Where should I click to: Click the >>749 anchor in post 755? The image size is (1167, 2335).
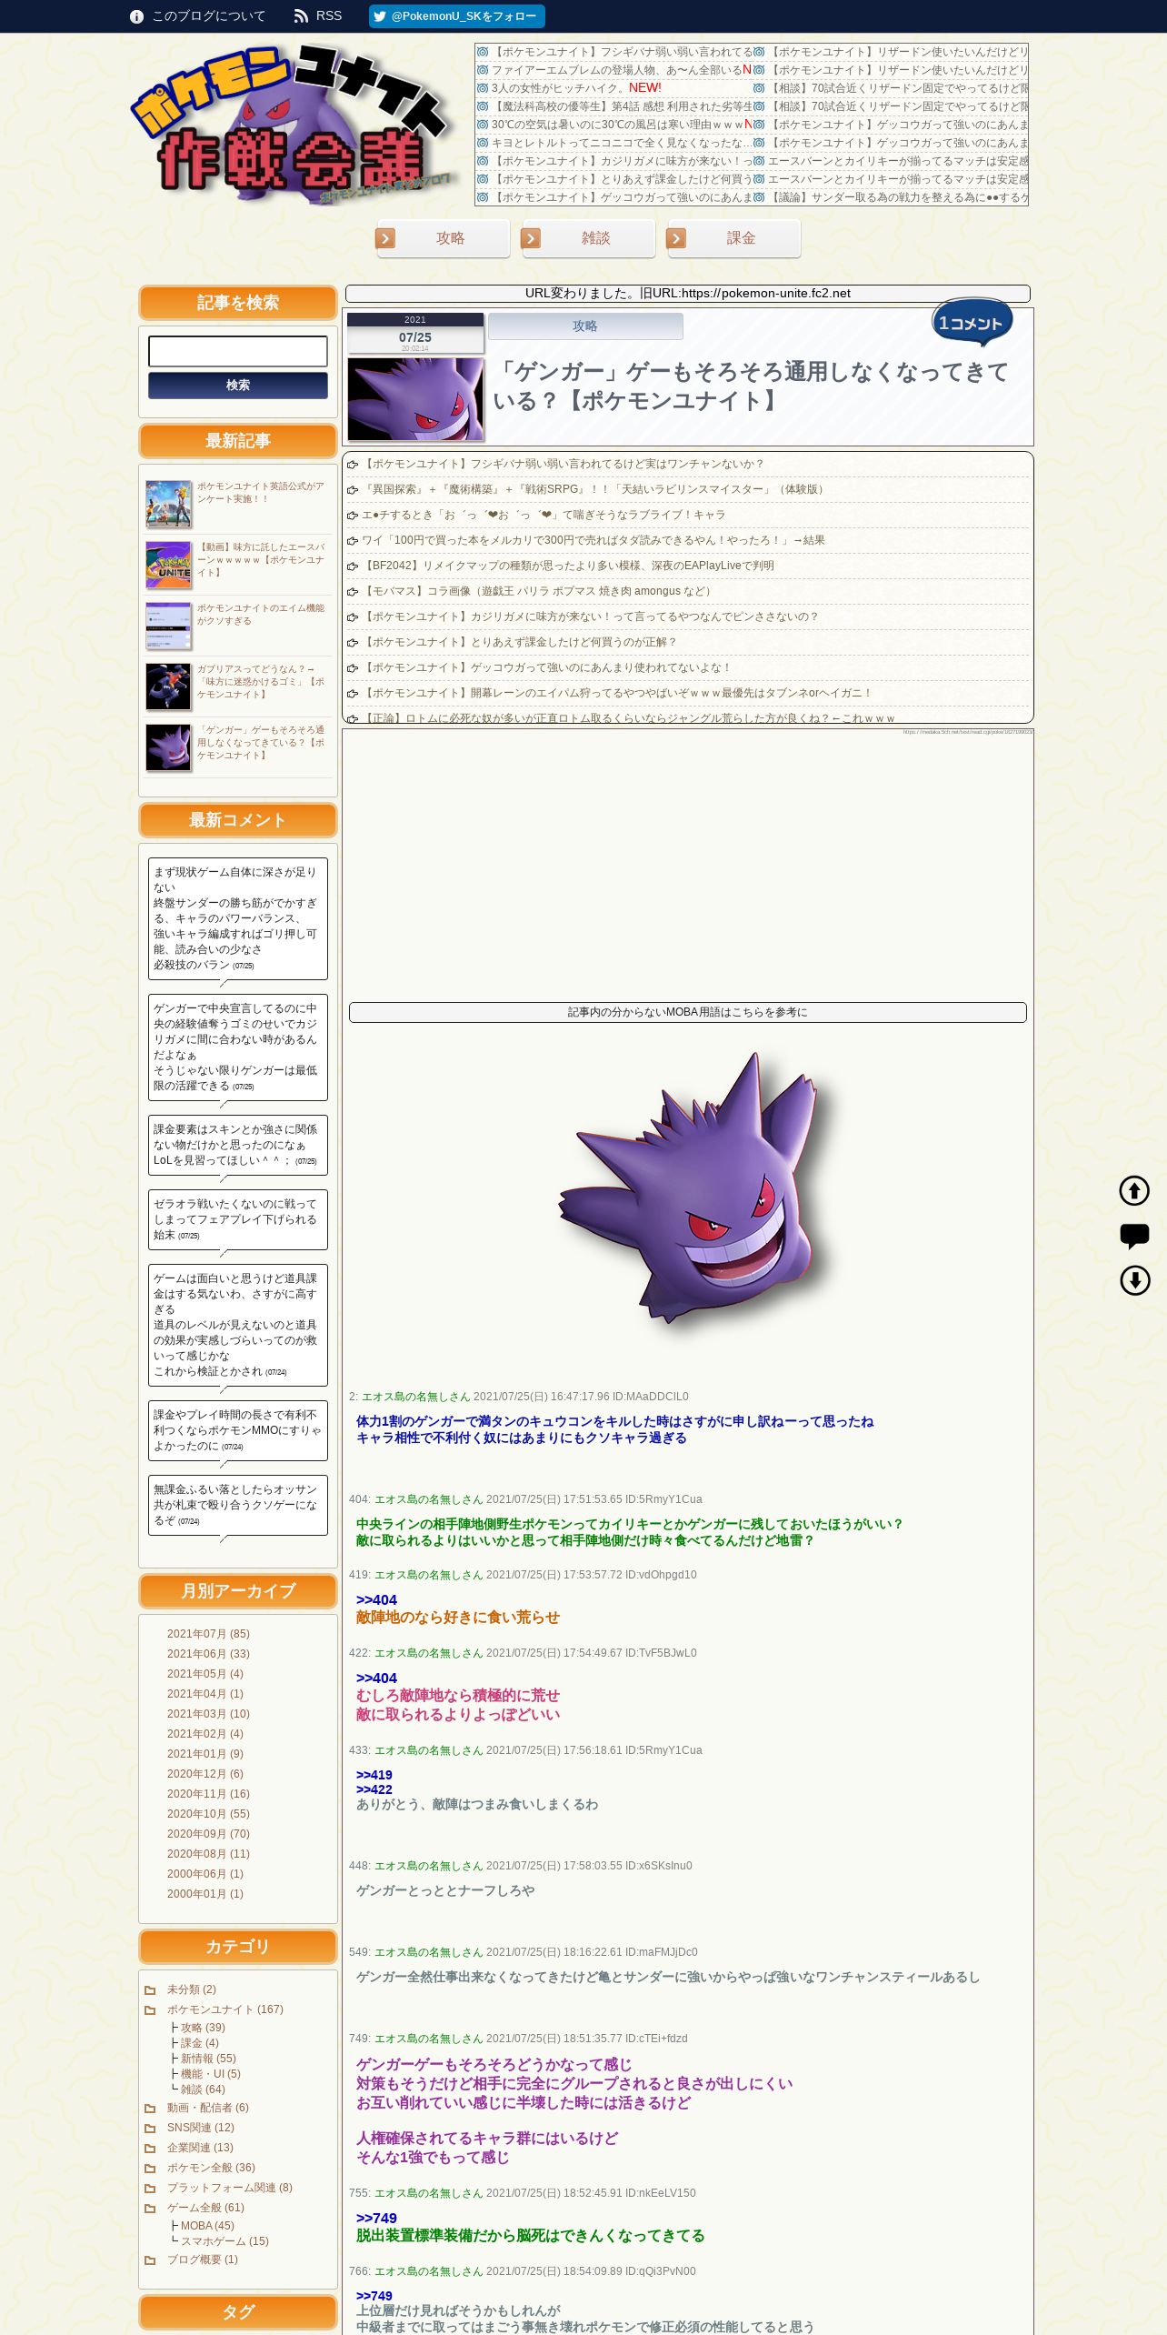pyautogui.click(x=376, y=2219)
